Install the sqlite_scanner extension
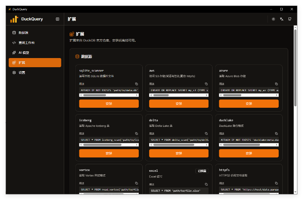This screenshot has height=200, width=303. 109,104
